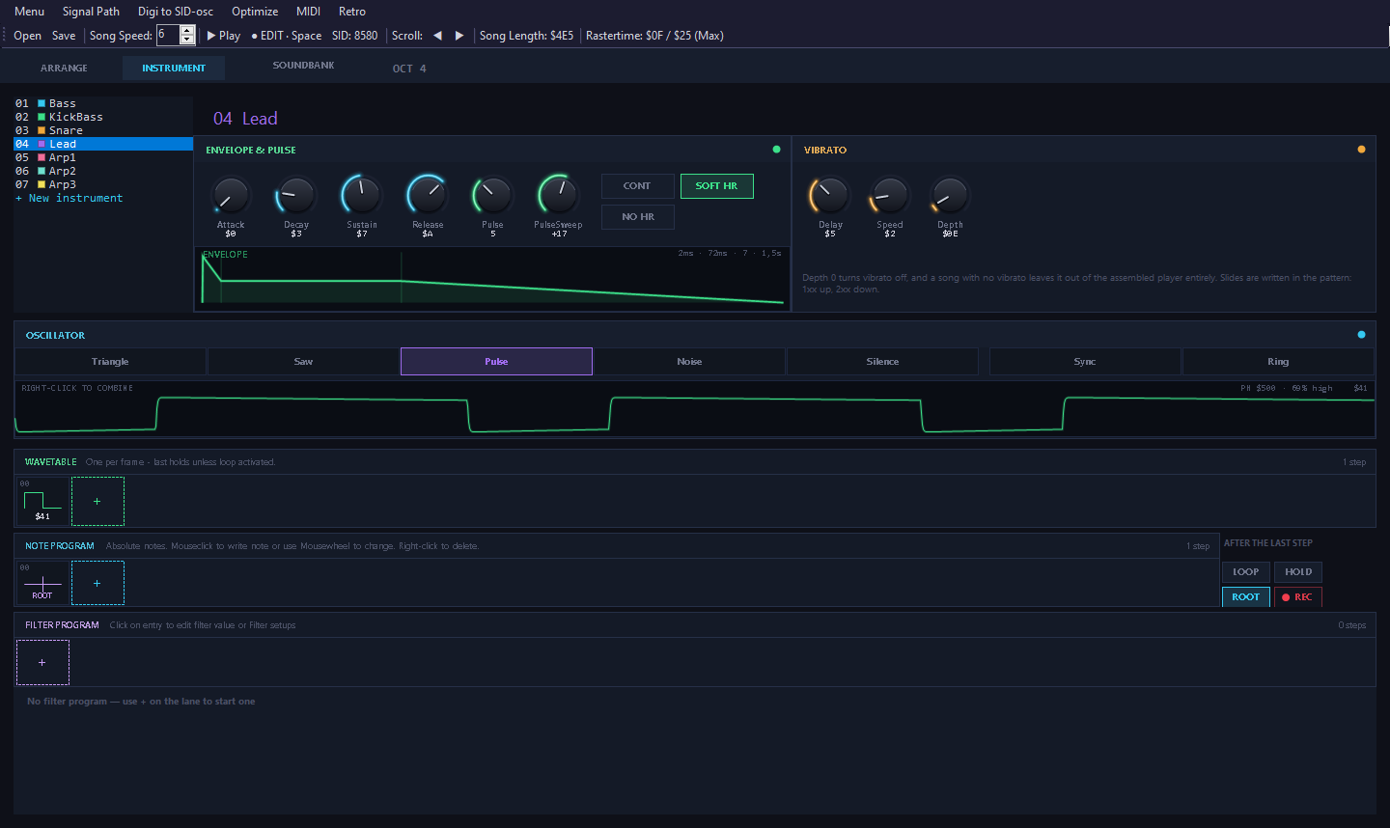1390x828 pixels.
Task: Select instrument 06 Arp2
Action: [103, 171]
